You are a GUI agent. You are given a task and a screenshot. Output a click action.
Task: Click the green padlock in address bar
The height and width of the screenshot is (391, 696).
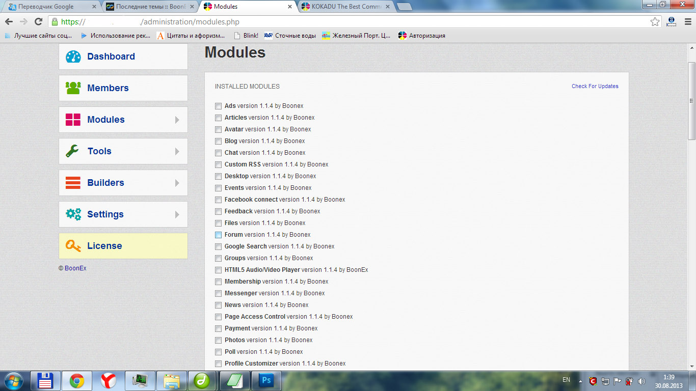[55, 22]
